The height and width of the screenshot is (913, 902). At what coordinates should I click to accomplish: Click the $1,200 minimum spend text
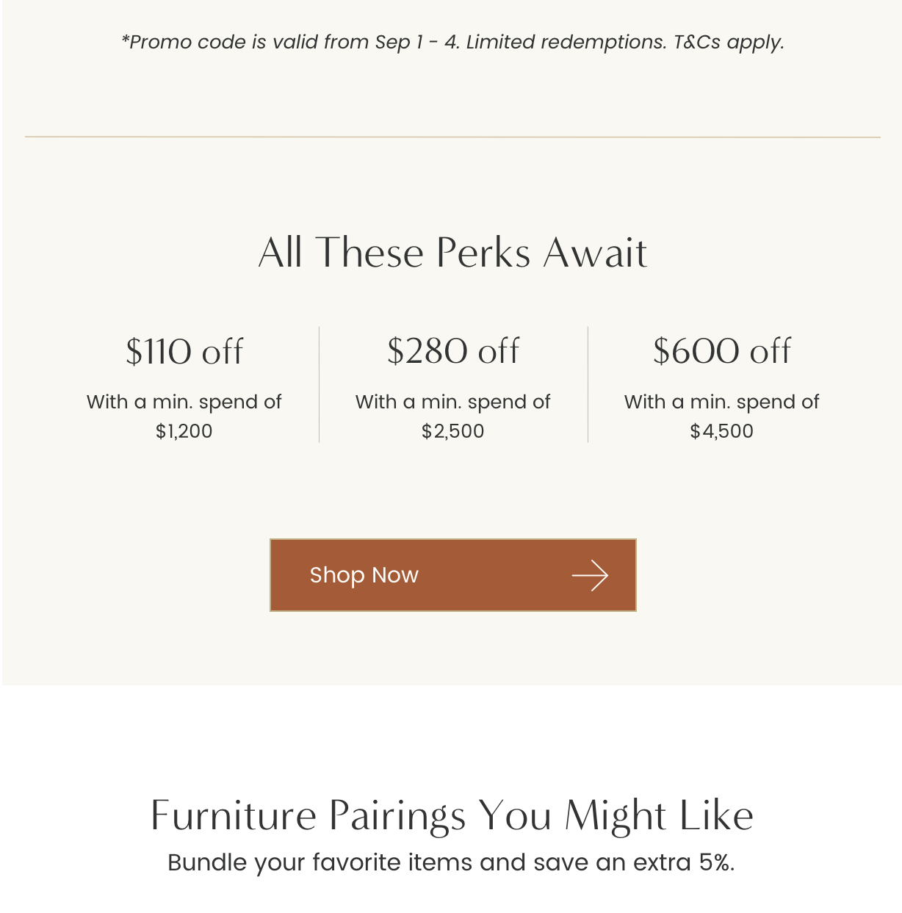[184, 431]
